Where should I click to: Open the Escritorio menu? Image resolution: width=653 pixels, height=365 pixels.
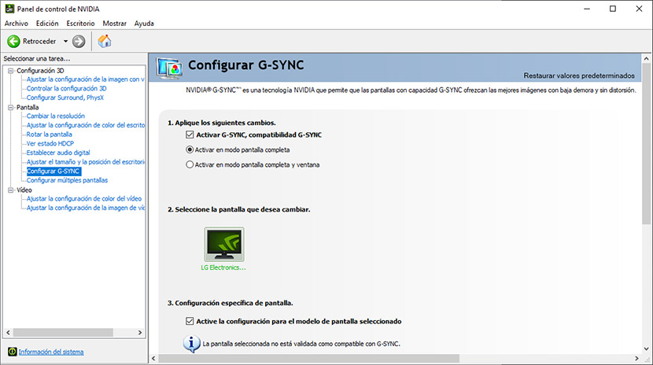tap(80, 24)
